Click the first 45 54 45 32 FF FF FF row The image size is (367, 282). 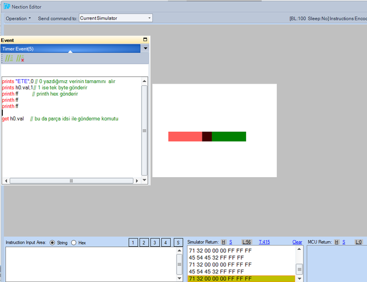click(x=216, y=258)
